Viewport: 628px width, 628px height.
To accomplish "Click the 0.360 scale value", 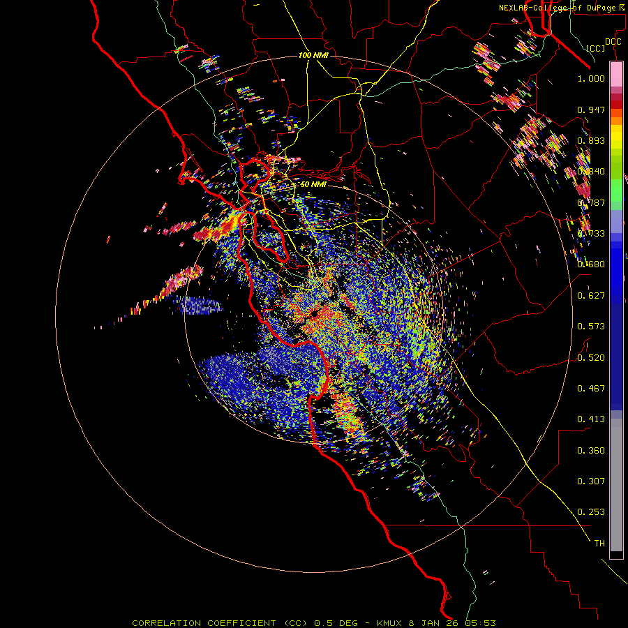I will click(x=591, y=451).
